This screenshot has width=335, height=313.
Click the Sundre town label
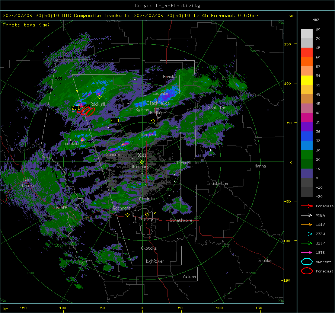pos(113,154)
